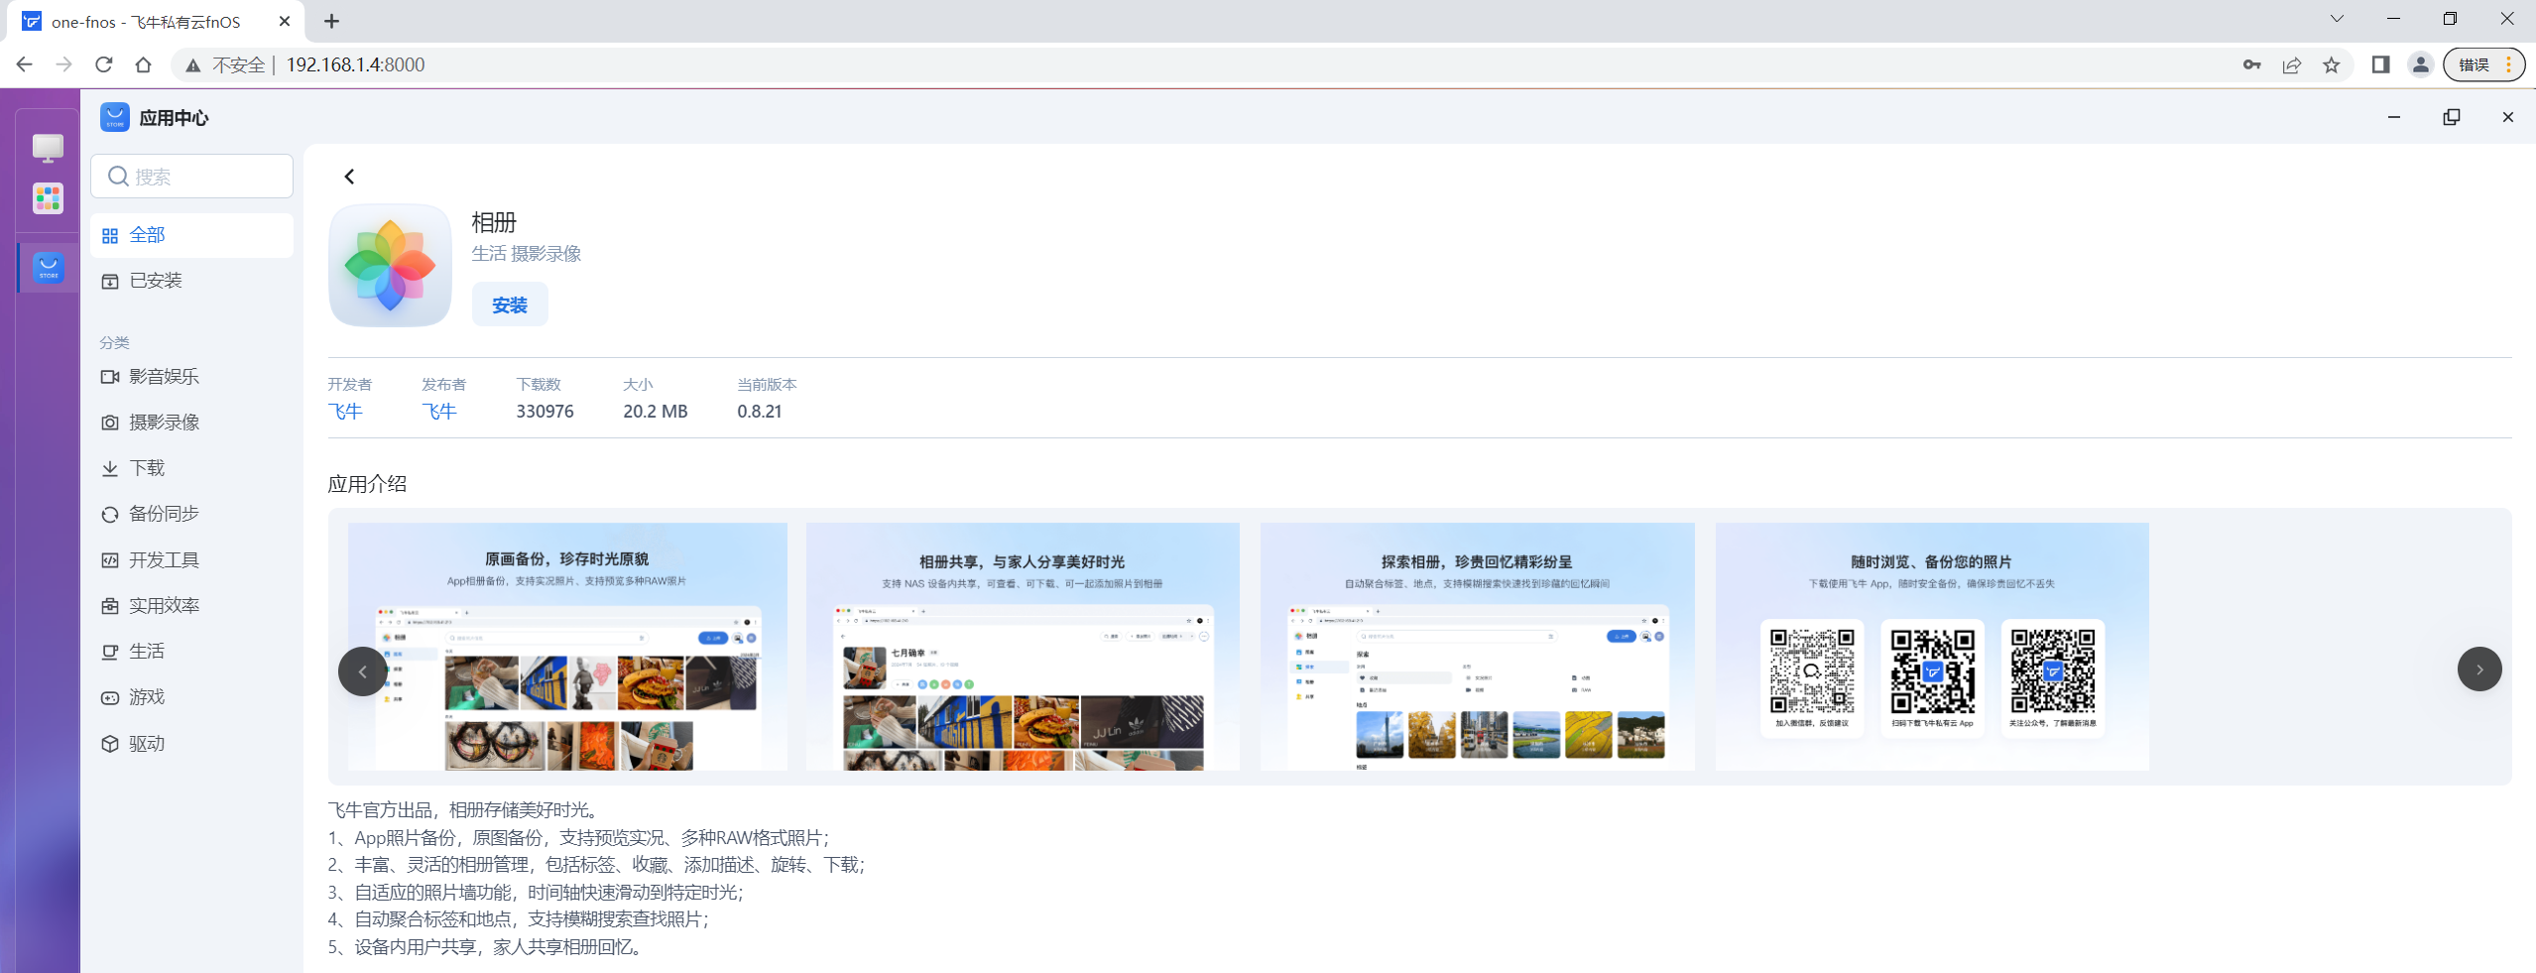Click the browser address bar URL

click(355, 64)
